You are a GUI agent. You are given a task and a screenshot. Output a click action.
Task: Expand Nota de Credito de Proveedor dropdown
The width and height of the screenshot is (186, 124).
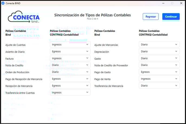(x=159, y=65)
